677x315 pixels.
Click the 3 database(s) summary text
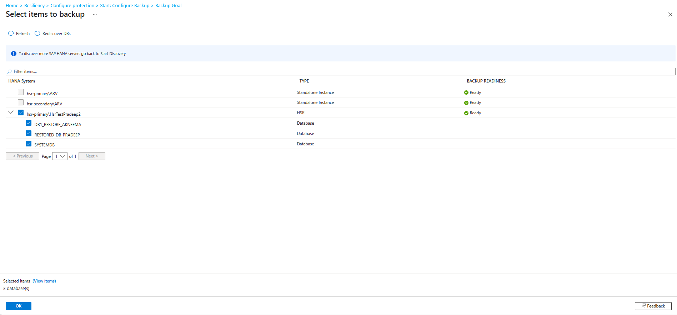click(x=16, y=289)
